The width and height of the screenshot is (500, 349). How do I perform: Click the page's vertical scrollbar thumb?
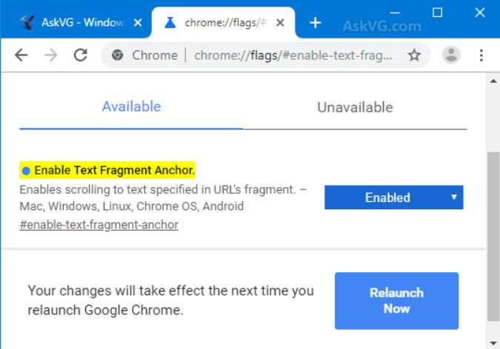click(x=493, y=237)
